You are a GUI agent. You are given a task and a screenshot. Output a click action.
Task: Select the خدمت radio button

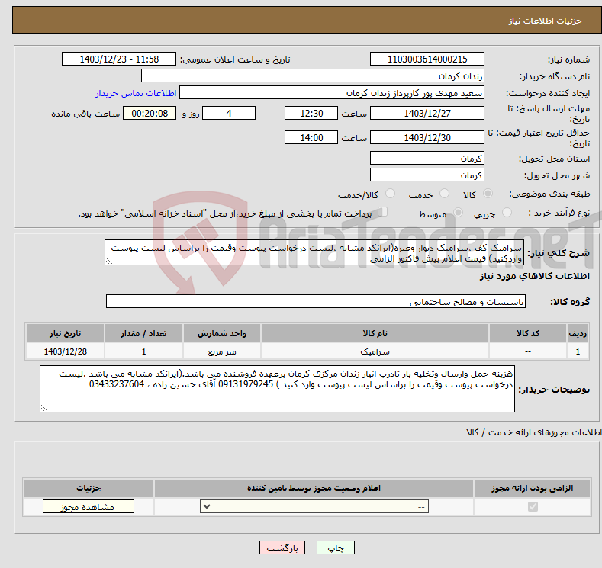(x=444, y=194)
